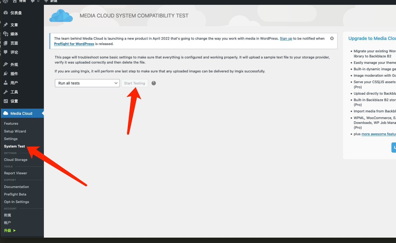This screenshot has width=396, height=243.
Task: Open Report Viewer menu item
Action: [x=16, y=173]
